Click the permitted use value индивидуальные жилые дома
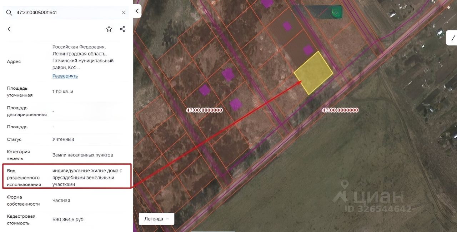Image resolution: width=457 pixels, height=232 pixels. (x=87, y=177)
